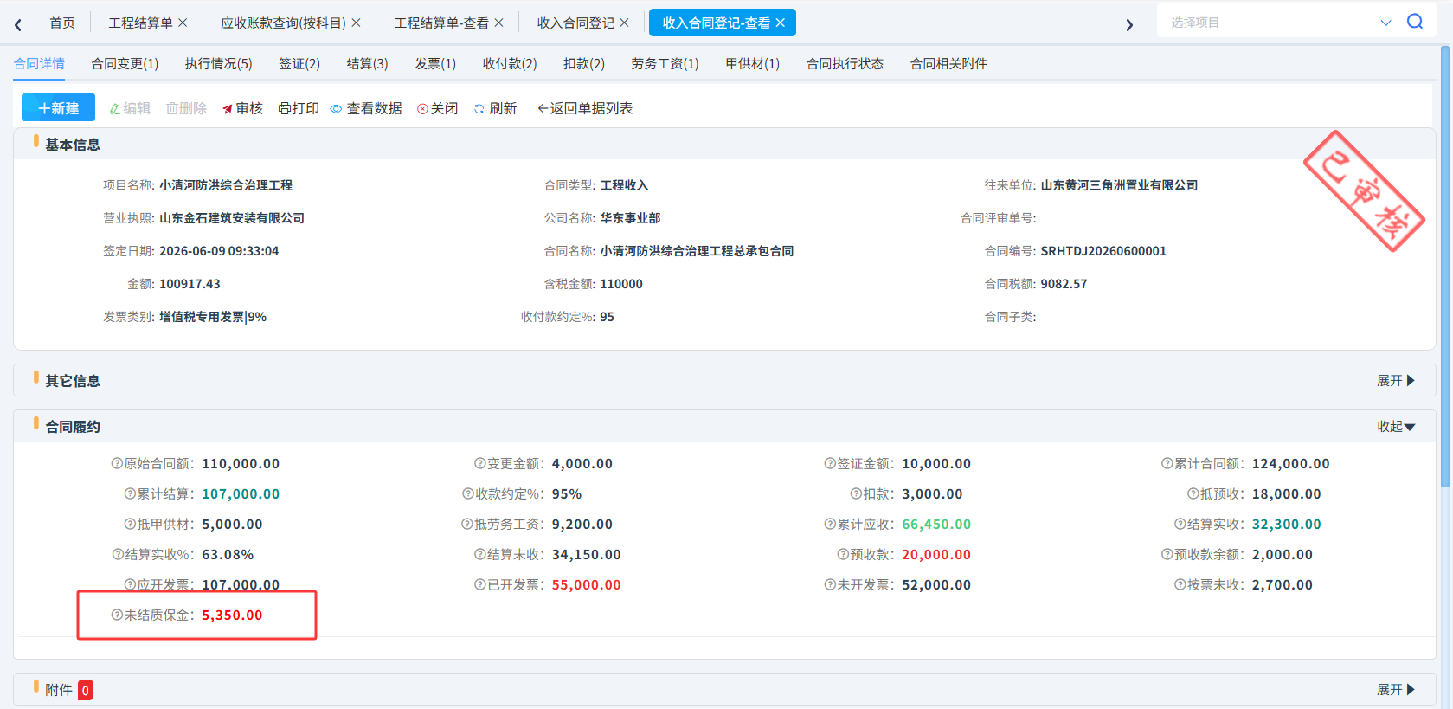Close the 应收账款查询(按科目) tab
The height and width of the screenshot is (709, 1453).
point(356,23)
